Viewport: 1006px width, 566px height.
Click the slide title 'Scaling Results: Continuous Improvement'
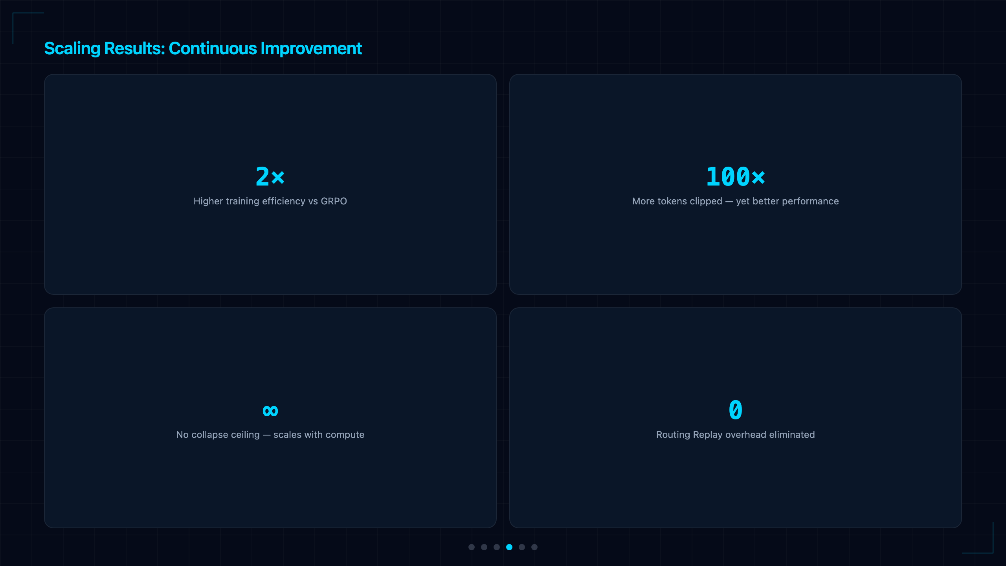tap(203, 49)
